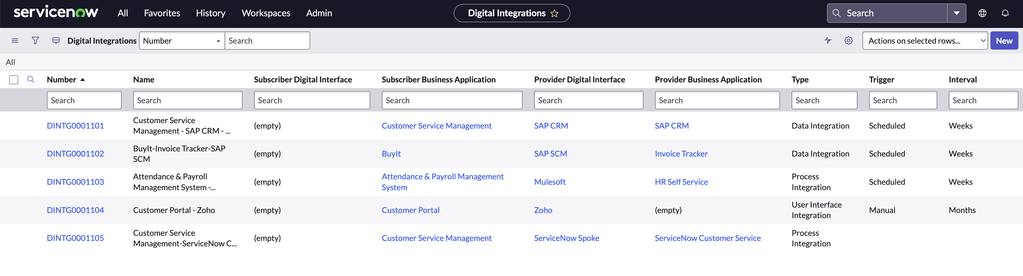This screenshot has width=1023, height=276.
Task: Click the Provider Business Application search box
Action: [x=717, y=100]
